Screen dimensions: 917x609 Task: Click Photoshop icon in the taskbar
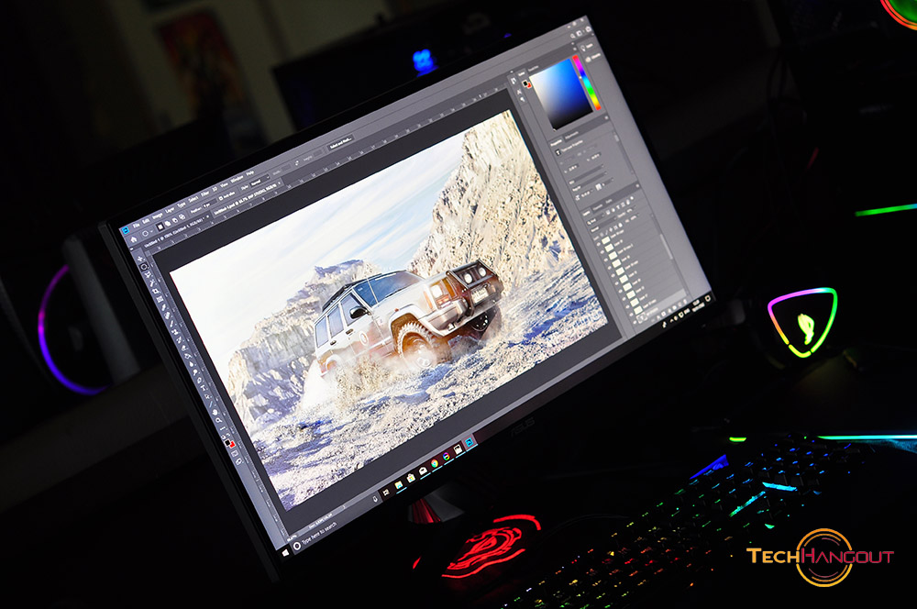[x=469, y=442]
